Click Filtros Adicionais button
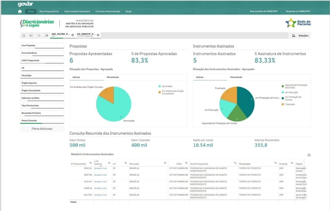330x211 pixels. point(42,129)
